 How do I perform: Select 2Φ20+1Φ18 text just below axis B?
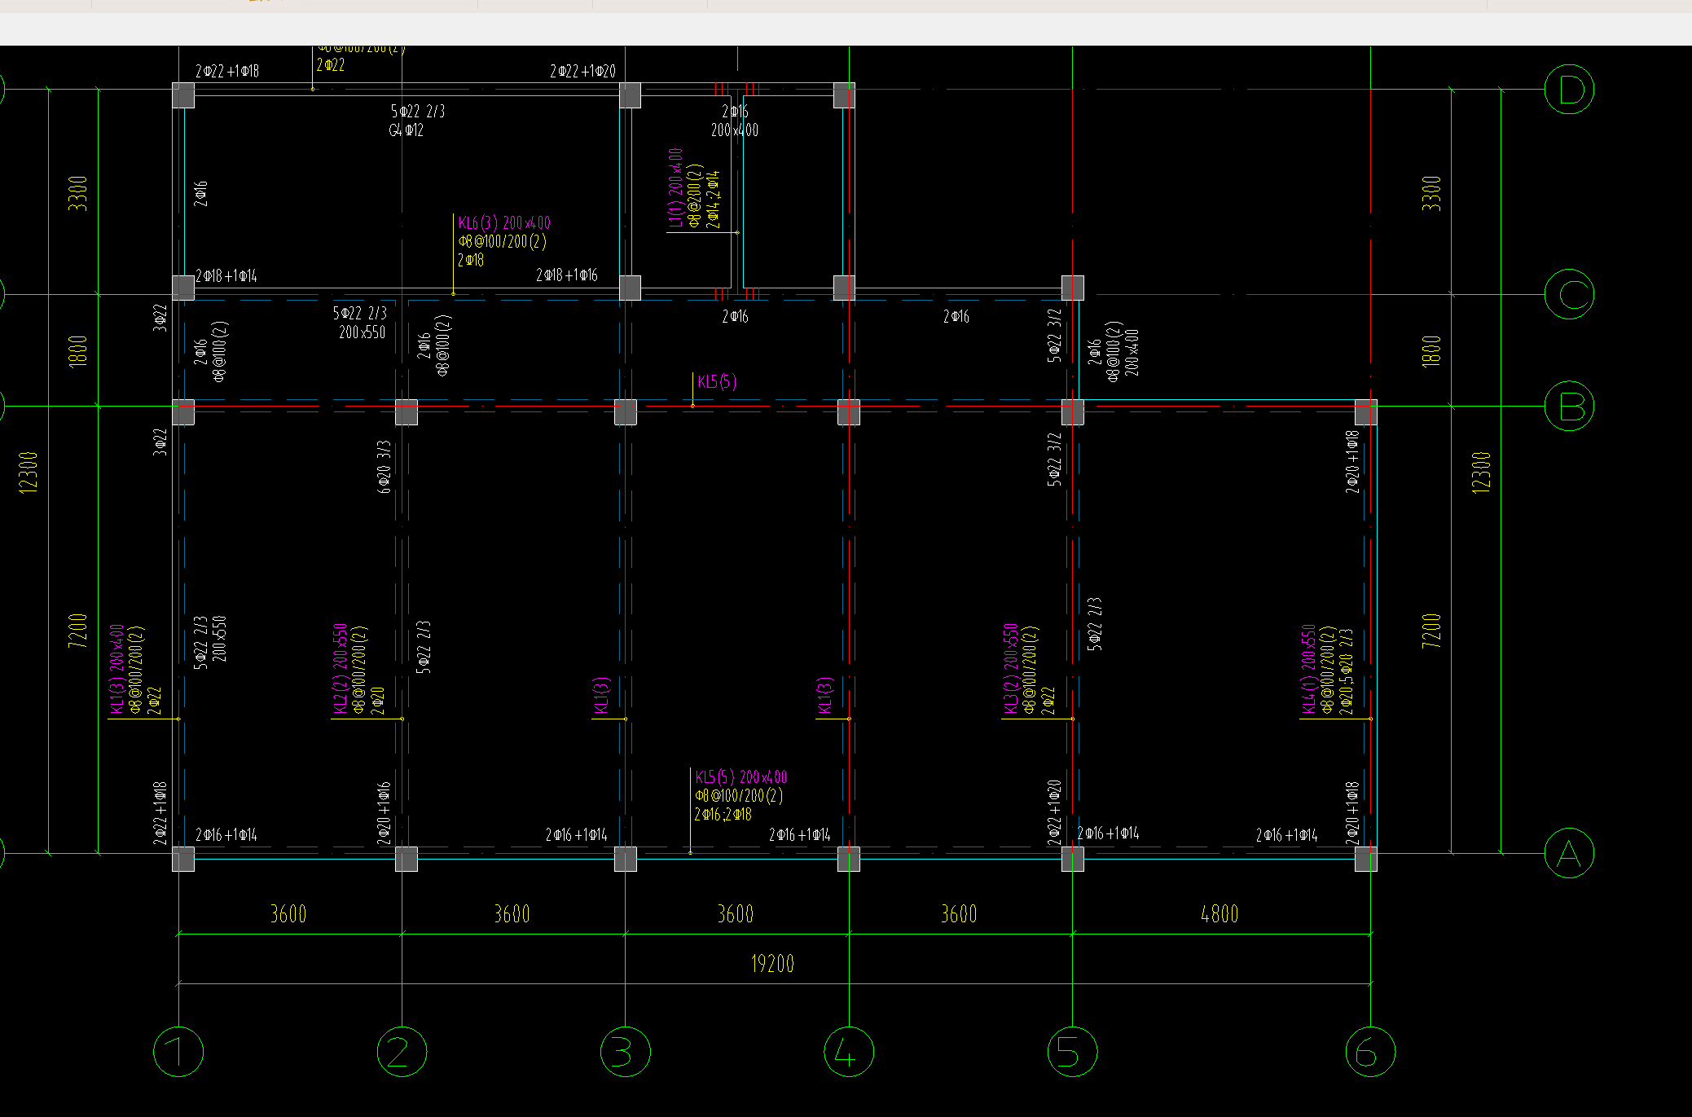pos(1352,462)
